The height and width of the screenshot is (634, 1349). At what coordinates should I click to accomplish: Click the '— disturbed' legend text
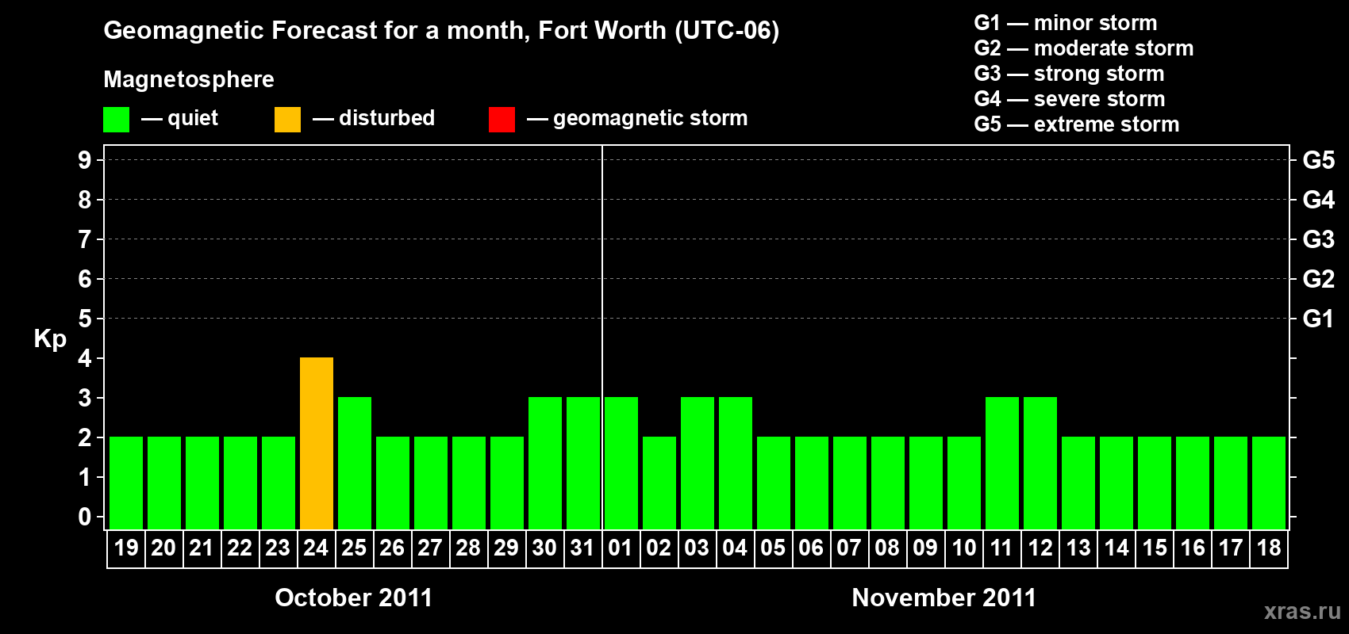click(x=374, y=118)
